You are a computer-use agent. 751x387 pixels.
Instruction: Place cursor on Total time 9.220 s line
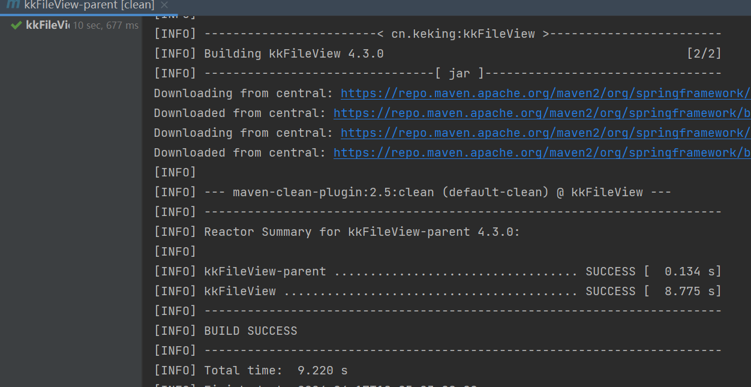(275, 370)
